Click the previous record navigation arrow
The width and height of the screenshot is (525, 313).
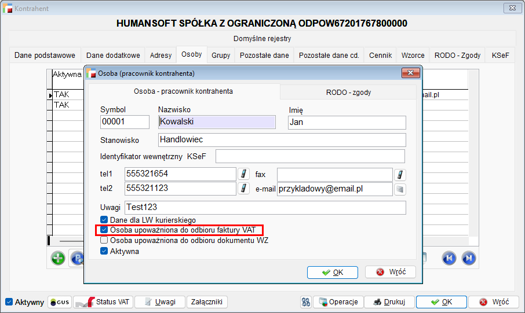click(449, 258)
